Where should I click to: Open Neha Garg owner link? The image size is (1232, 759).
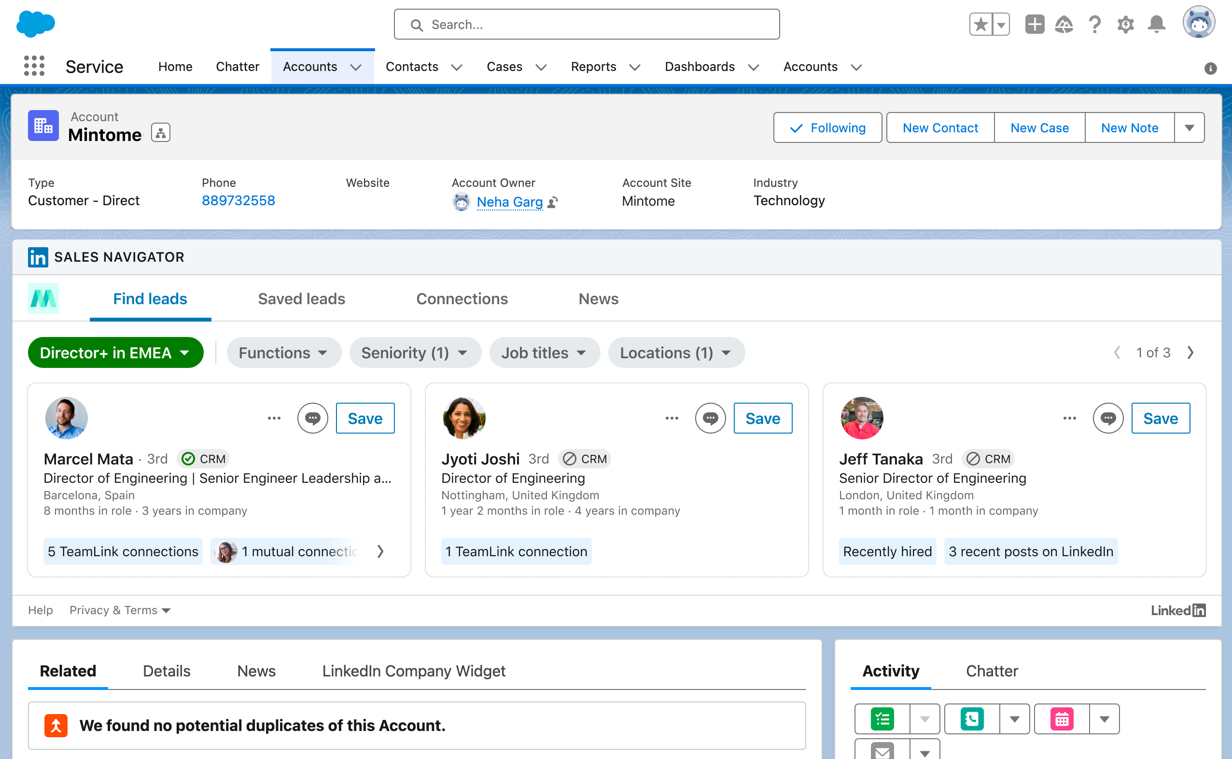tap(509, 202)
